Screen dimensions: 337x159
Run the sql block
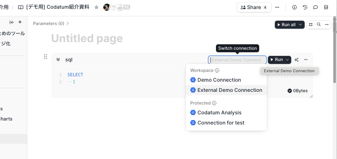[x=277, y=60]
